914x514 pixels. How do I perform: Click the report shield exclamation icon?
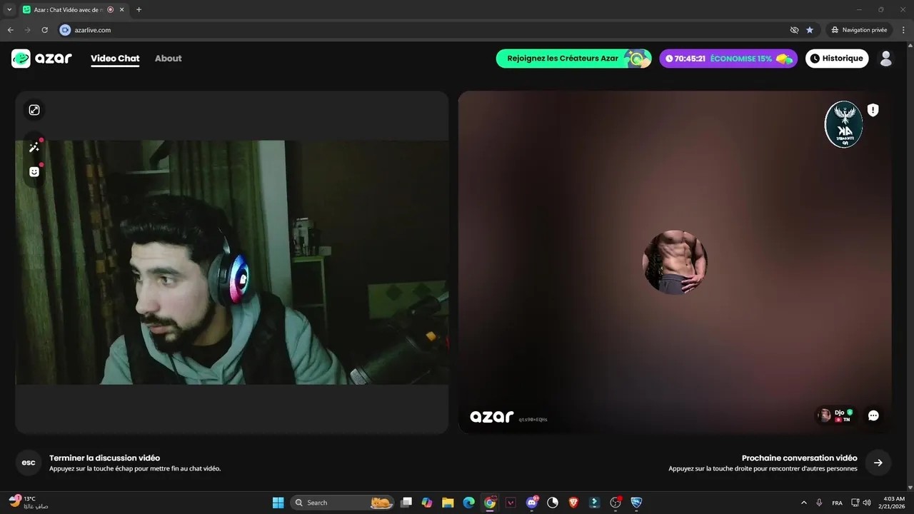(x=873, y=110)
